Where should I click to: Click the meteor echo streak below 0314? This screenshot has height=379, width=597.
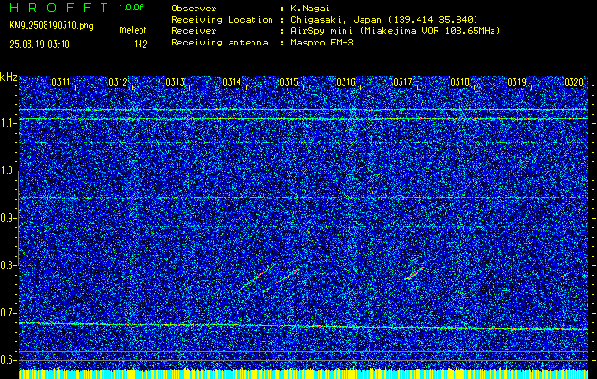[256, 278]
